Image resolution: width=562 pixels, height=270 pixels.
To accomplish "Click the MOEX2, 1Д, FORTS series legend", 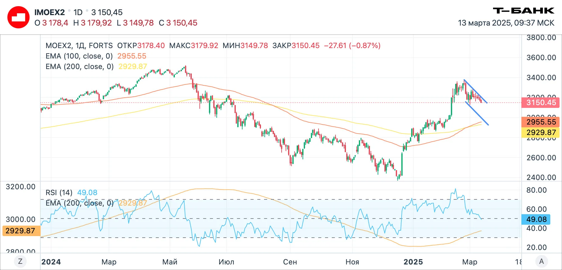I will (79, 46).
